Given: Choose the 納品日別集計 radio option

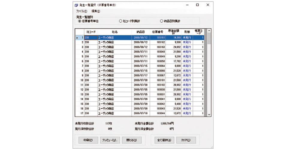Looking at the screenshot, I should 162,21.
